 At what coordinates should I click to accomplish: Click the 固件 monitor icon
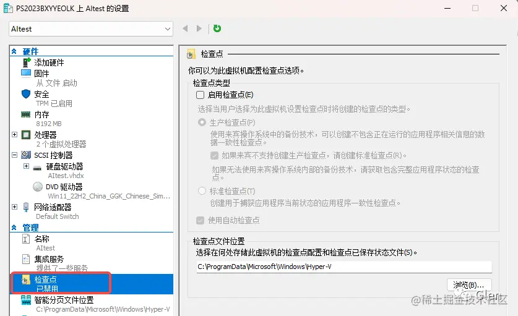26,73
